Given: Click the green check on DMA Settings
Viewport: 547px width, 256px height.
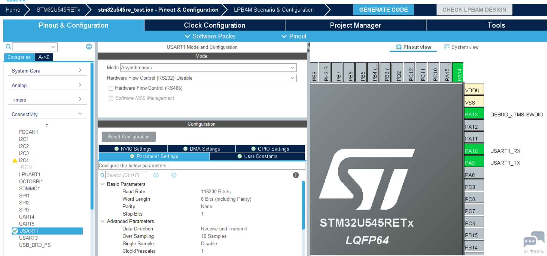Looking at the screenshot, I should (185, 149).
